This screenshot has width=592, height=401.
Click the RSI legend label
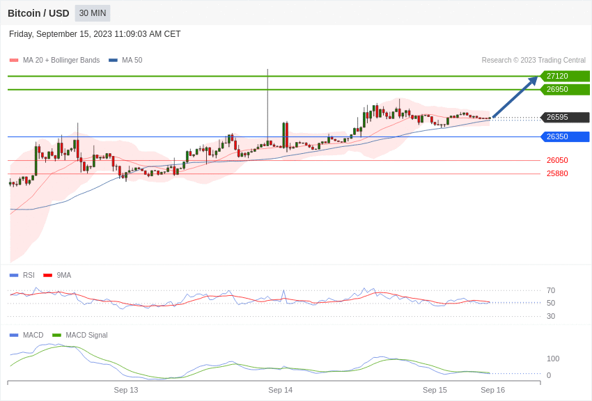click(29, 276)
